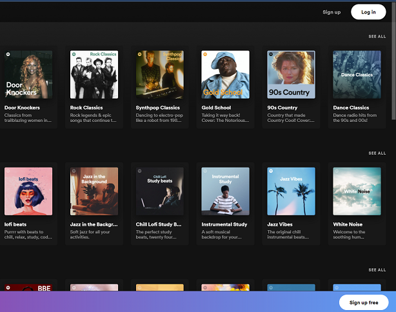Open the Dance Classics cover image
The height and width of the screenshot is (312, 396).
click(x=357, y=74)
